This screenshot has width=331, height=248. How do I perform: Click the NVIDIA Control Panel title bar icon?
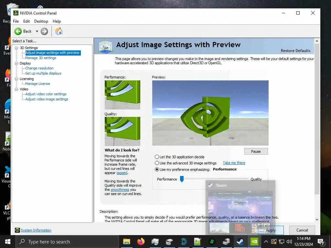16,13
